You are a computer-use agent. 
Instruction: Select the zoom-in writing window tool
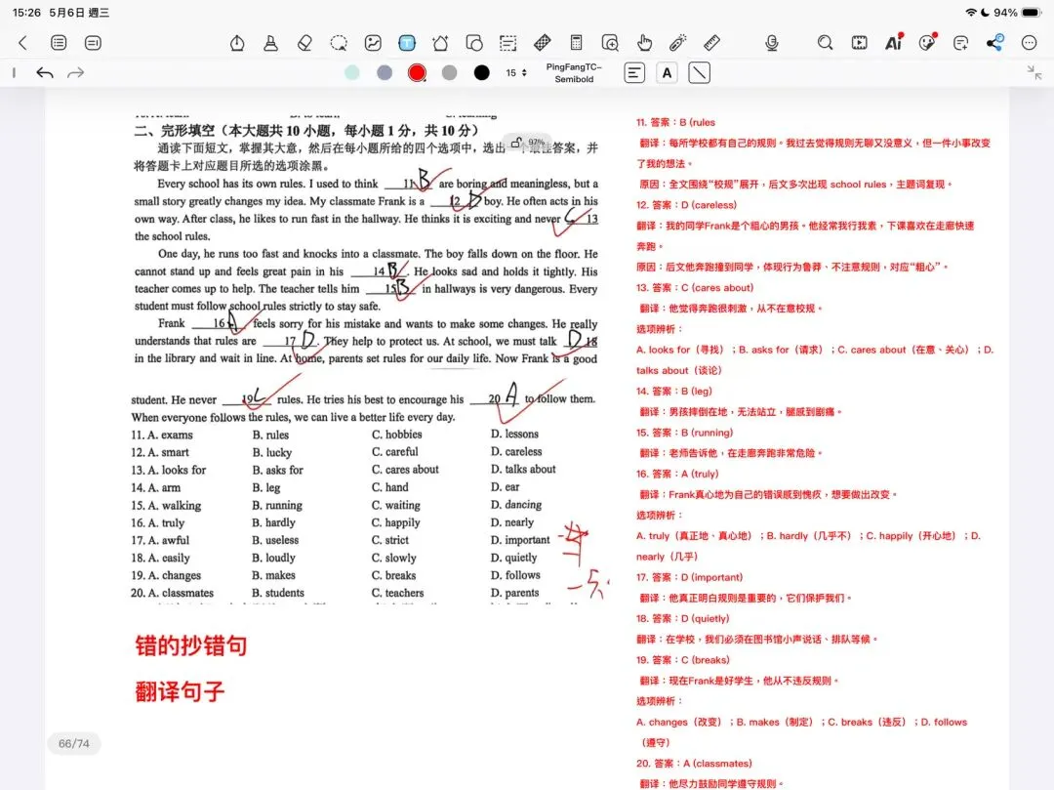click(x=610, y=43)
